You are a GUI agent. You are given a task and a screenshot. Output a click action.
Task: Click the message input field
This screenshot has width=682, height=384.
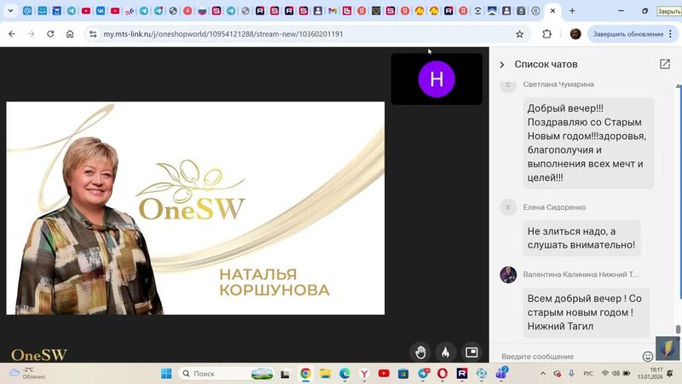coord(567,357)
